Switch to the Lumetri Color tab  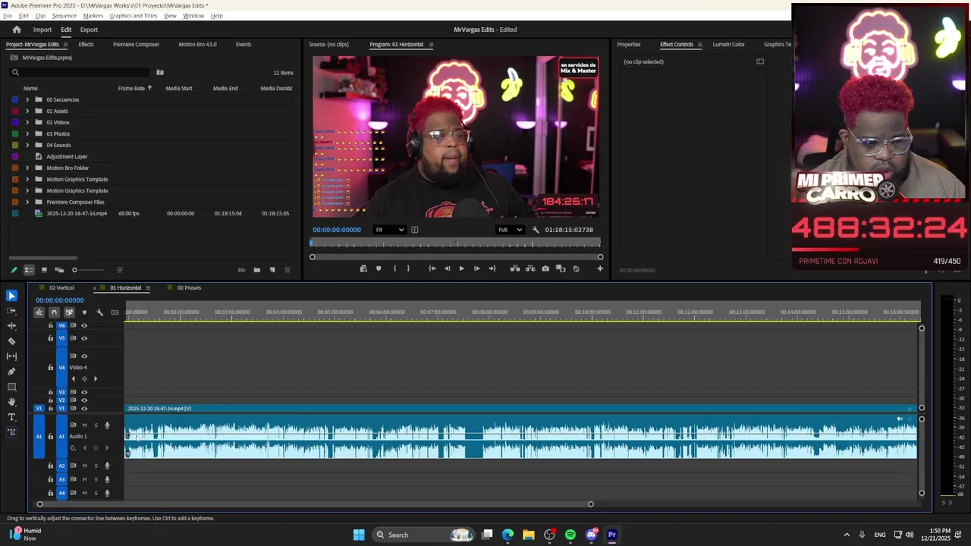tap(728, 44)
